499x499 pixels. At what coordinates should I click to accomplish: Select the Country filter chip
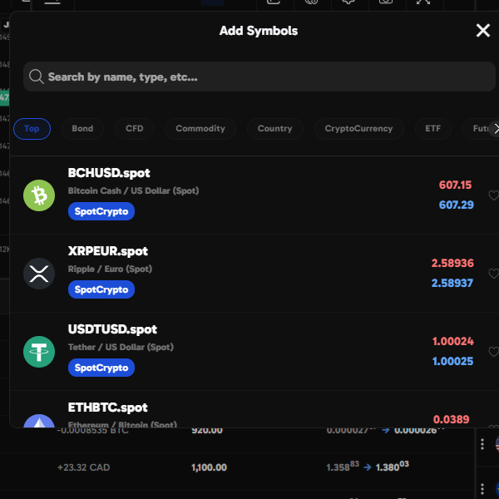(274, 129)
